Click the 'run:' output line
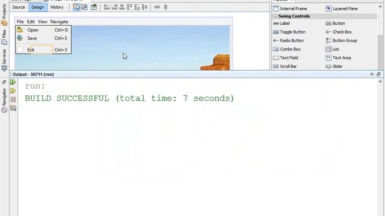This screenshot has height=216, width=385. click(x=35, y=86)
